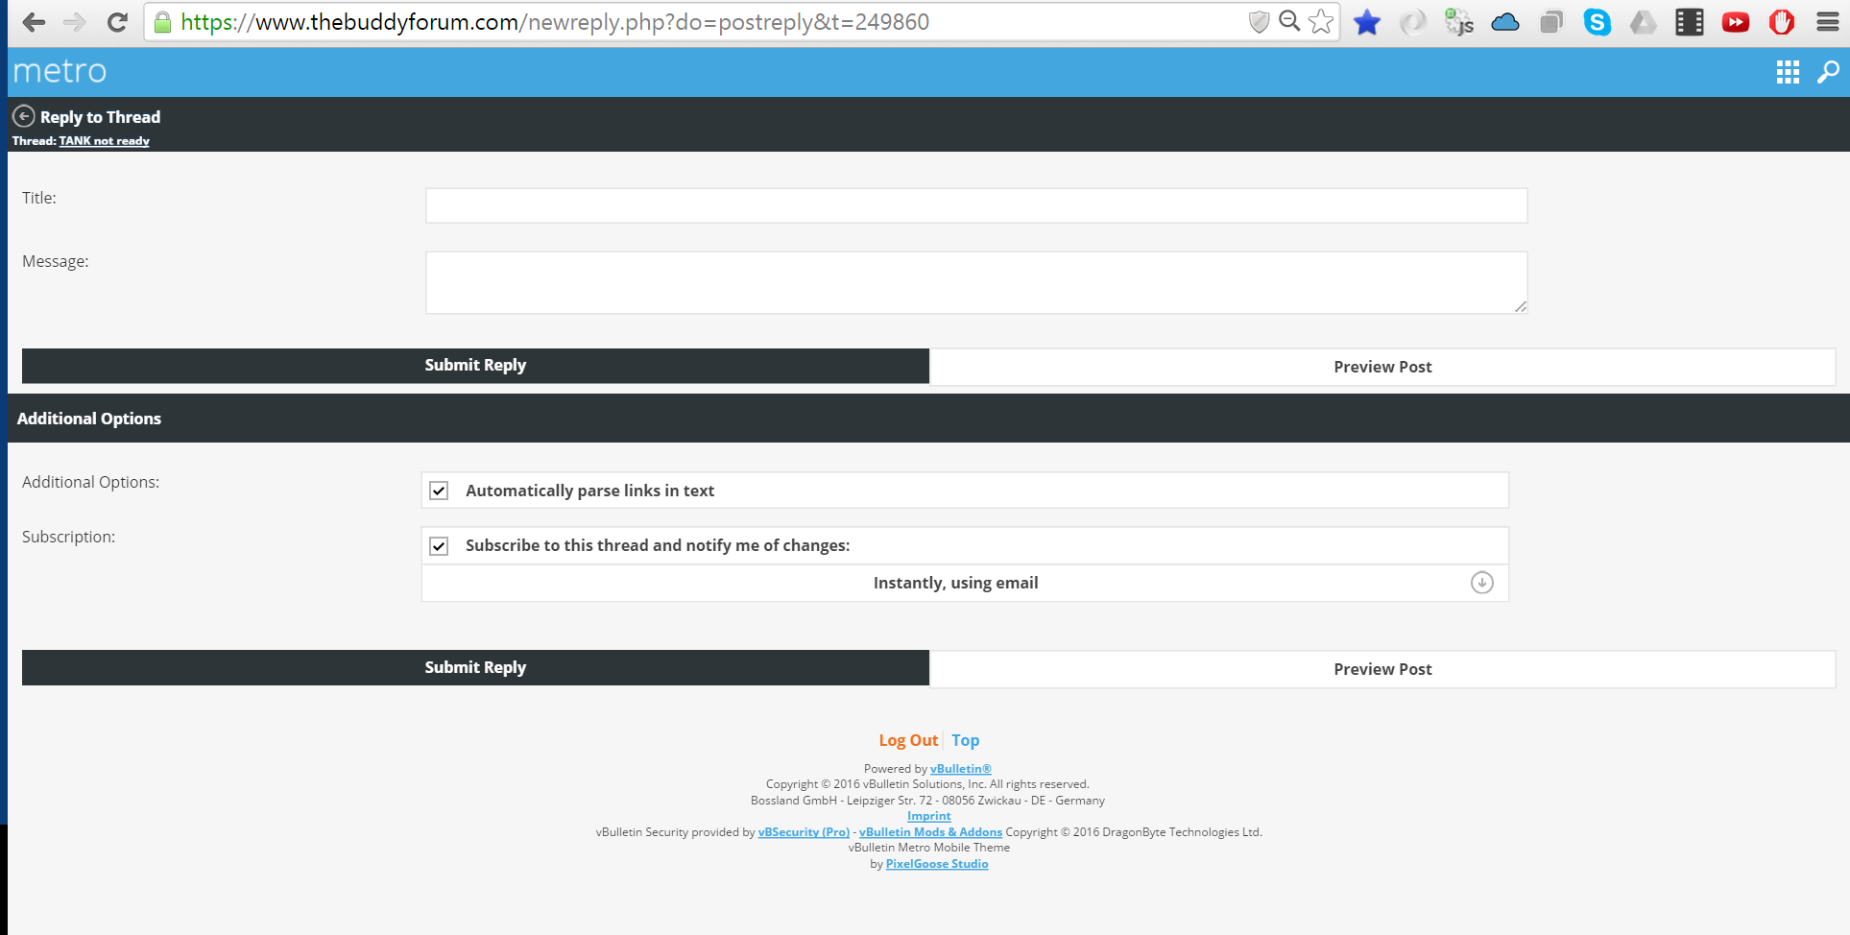Click the browser forward arrow

(75, 22)
